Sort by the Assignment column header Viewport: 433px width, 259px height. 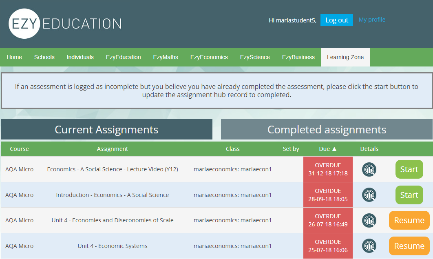(113, 149)
